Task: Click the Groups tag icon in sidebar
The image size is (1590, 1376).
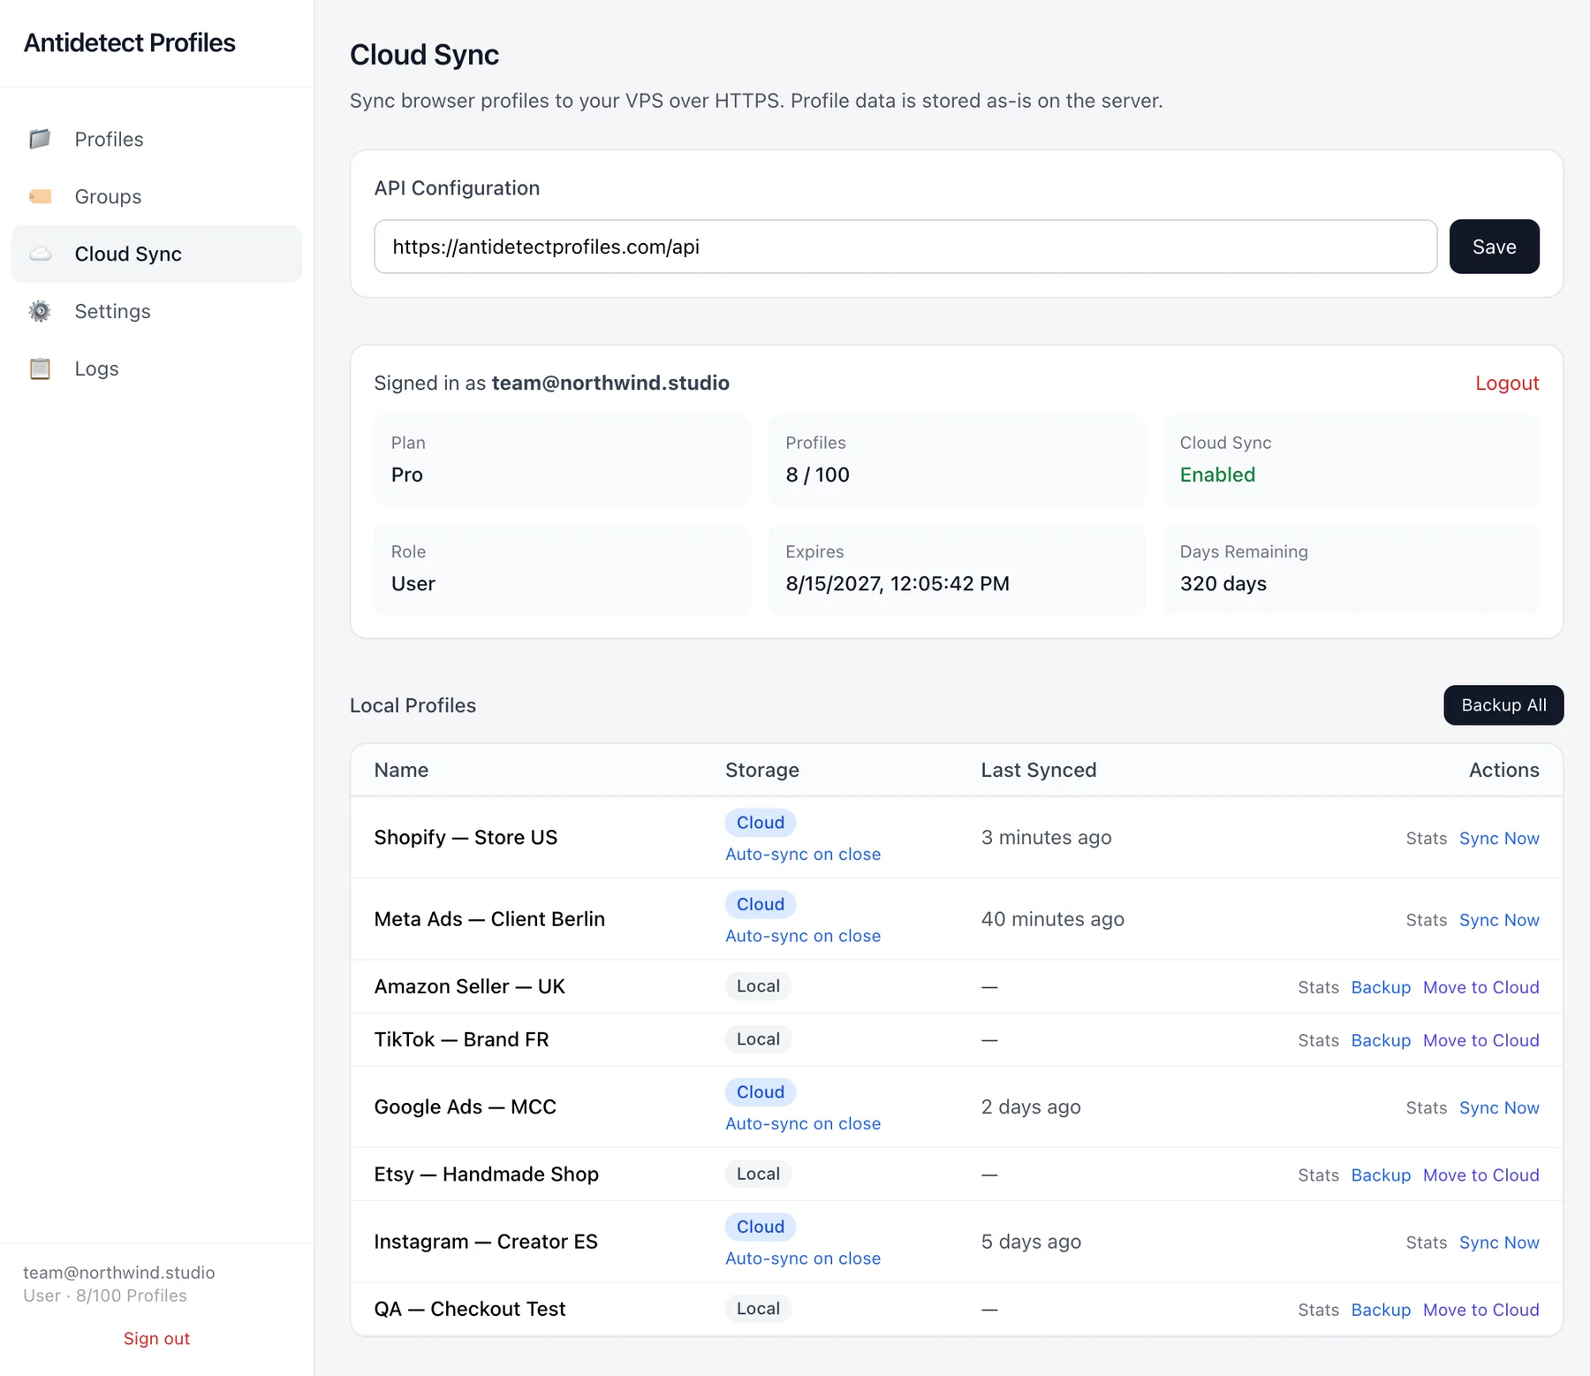Action: (40, 196)
